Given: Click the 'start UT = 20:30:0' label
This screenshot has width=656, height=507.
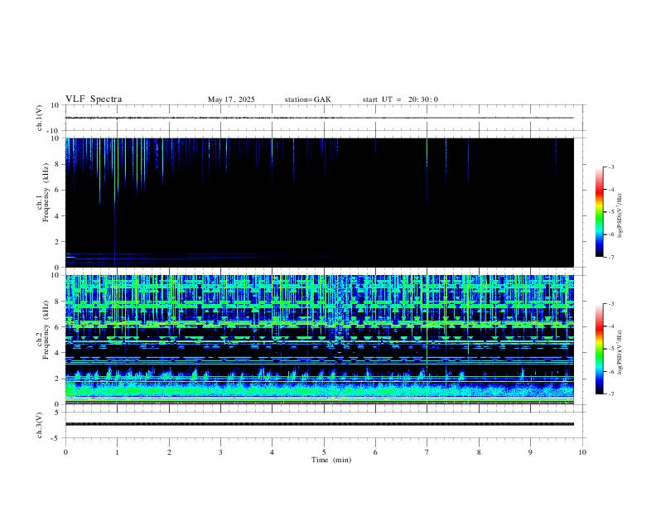Looking at the screenshot, I should 400,99.
